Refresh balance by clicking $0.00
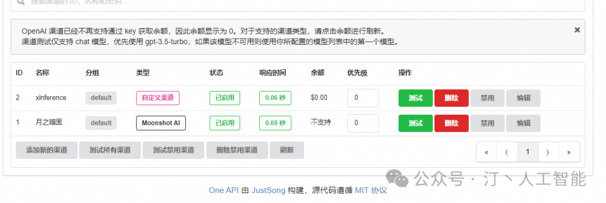The height and width of the screenshot is (203, 606). [319, 98]
